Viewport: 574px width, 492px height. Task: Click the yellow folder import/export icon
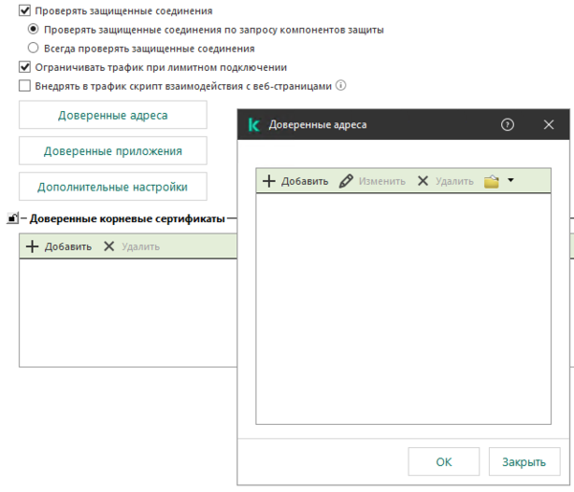[x=492, y=181]
